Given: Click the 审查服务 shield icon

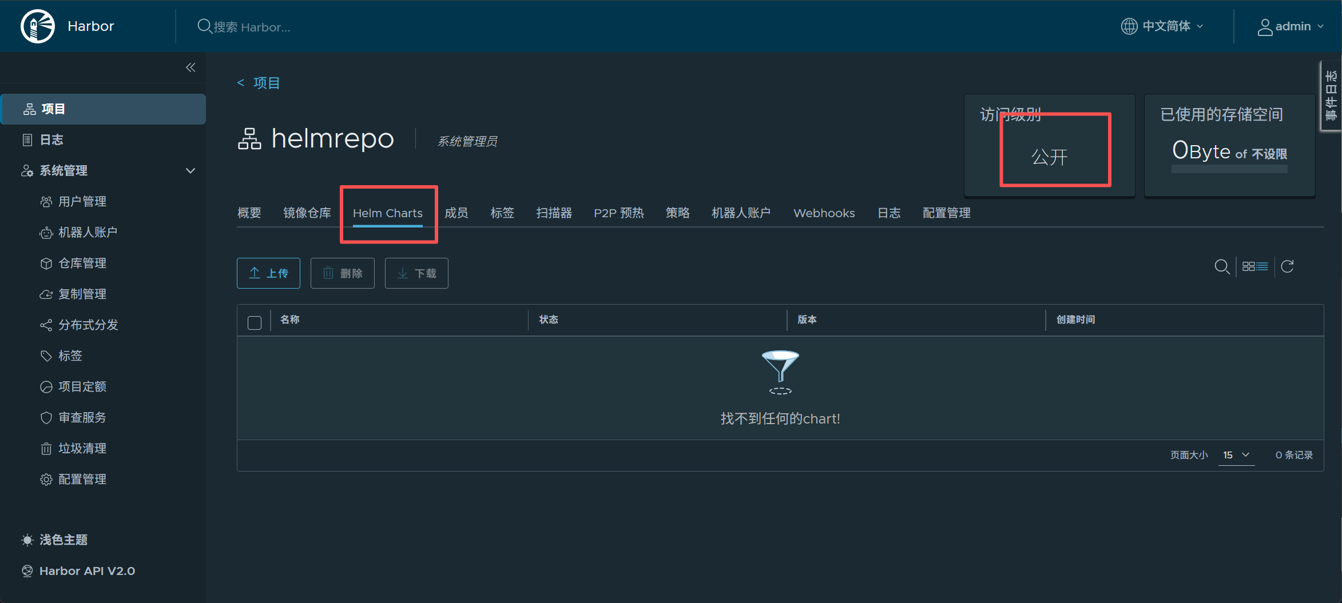Looking at the screenshot, I should (46, 418).
